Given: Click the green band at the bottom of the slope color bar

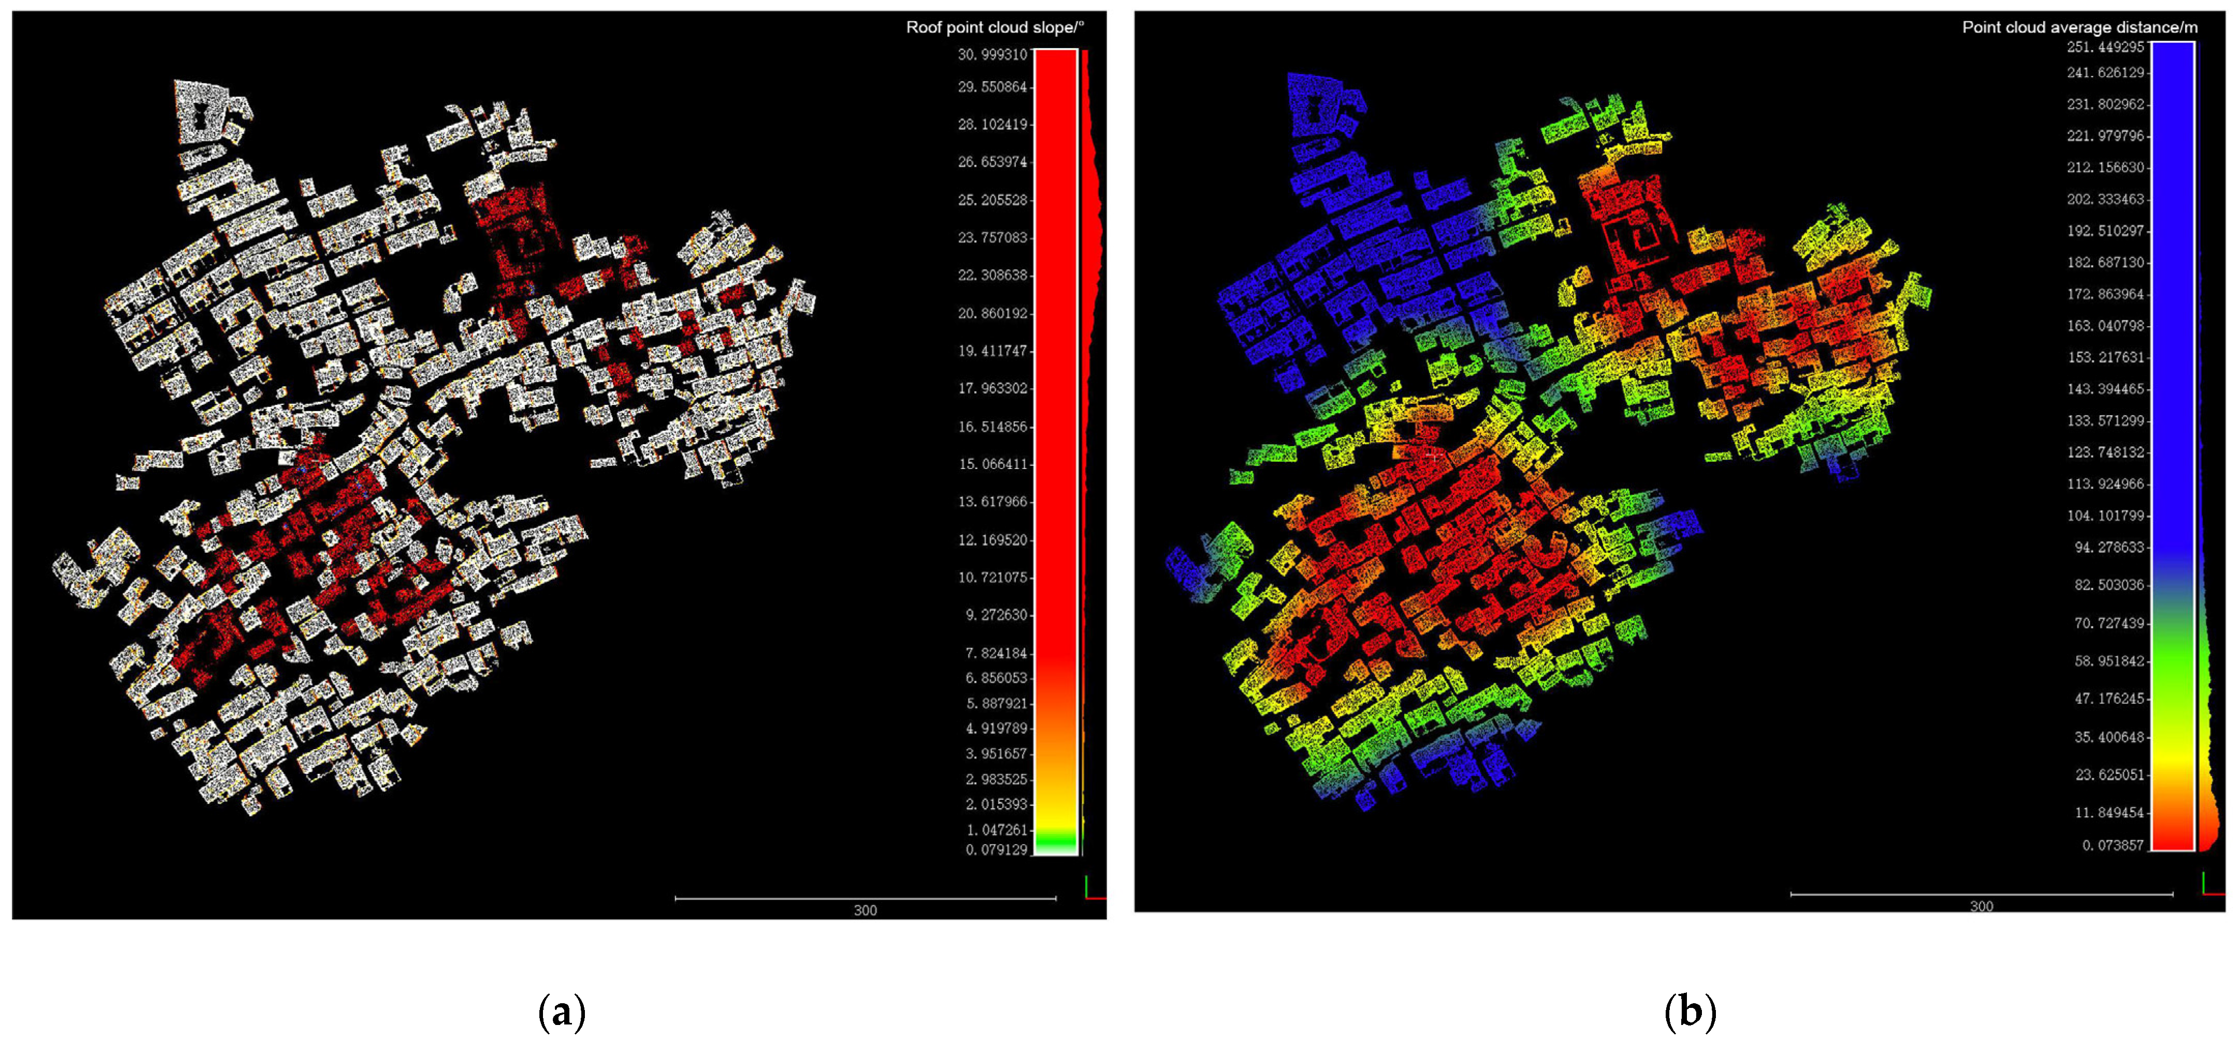Looking at the screenshot, I should click(1056, 839).
